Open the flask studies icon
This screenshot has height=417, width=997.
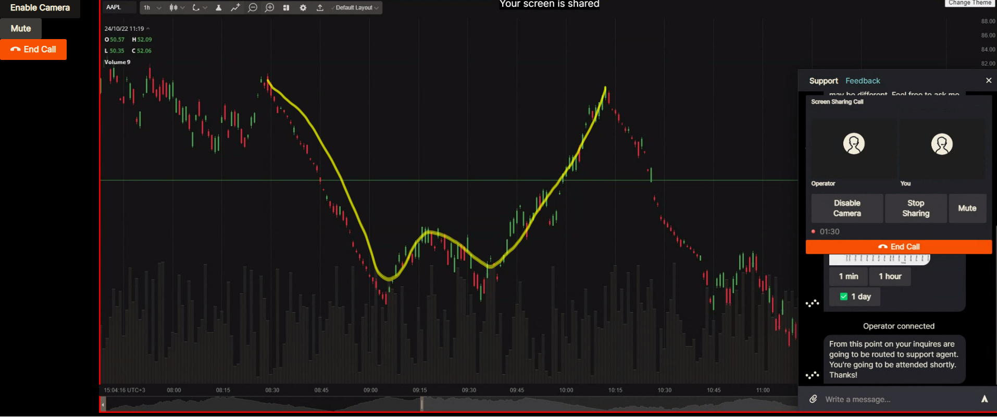(218, 8)
